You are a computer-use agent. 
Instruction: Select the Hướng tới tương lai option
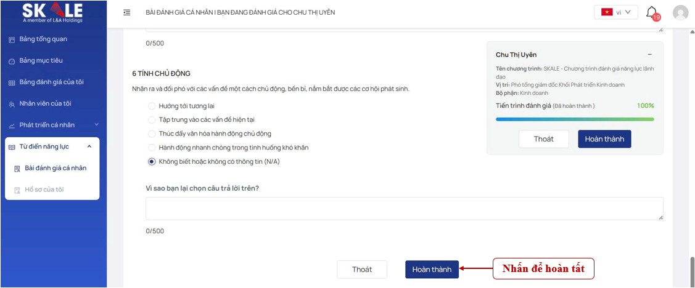tap(152, 106)
